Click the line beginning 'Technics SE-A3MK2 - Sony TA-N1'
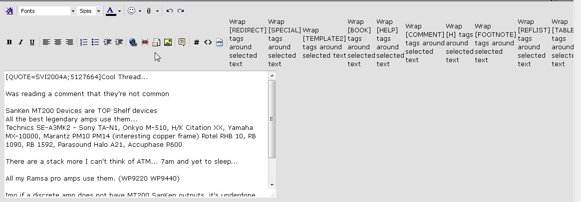 click(x=129, y=128)
